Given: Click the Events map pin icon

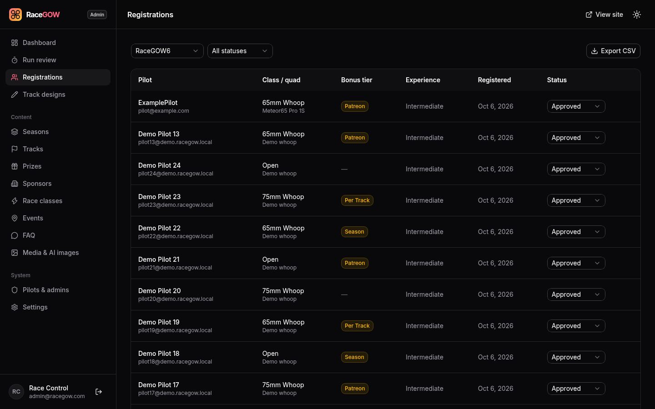Looking at the screenshot, I should tap(15, 218).
